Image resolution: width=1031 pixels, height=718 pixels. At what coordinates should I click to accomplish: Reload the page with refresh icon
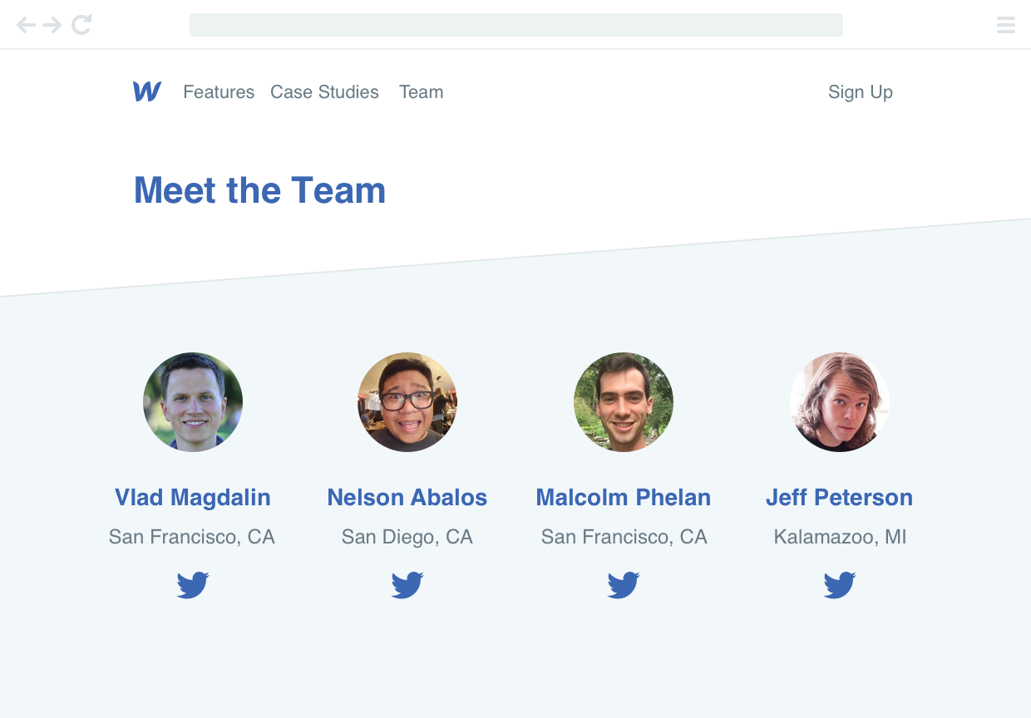[81, 25]
